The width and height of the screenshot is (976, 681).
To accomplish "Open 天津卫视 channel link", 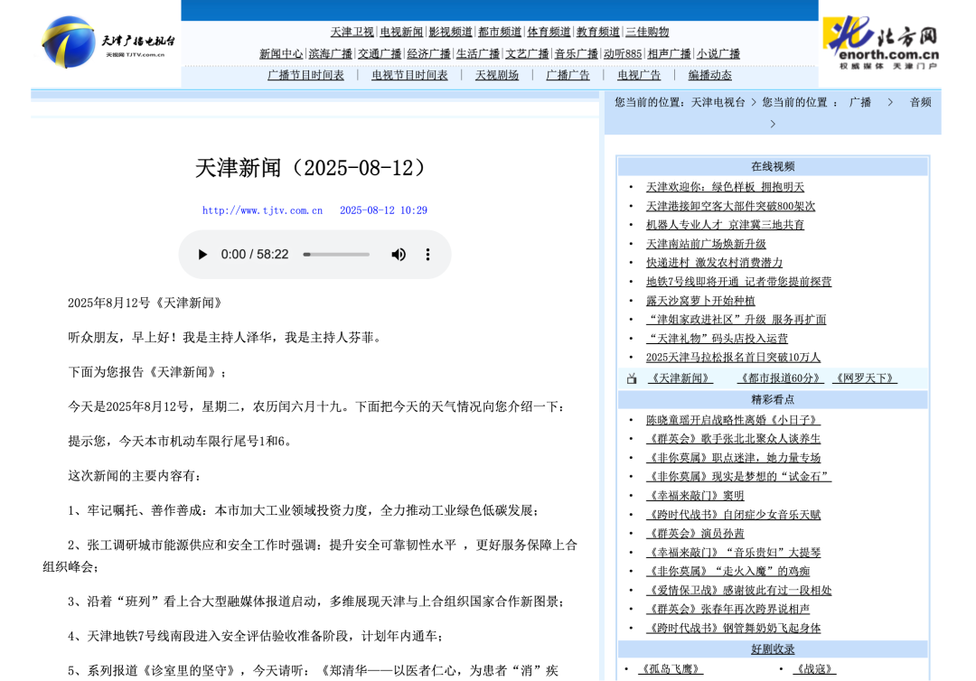I will (352, 32).
